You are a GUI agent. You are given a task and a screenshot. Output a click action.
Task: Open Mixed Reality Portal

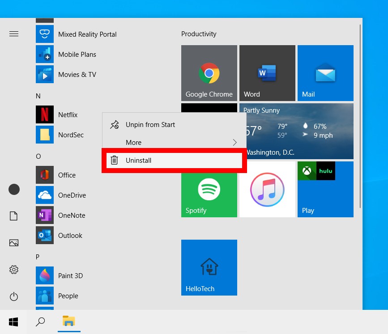(87, 34)
